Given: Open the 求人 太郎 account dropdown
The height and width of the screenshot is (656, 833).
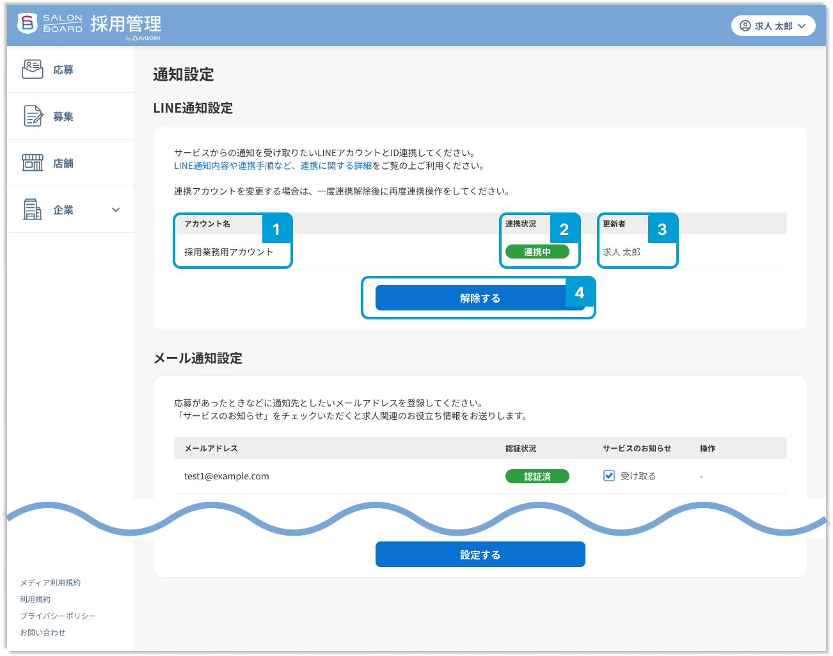Looking at the screenshot, I should coord(773,26).
